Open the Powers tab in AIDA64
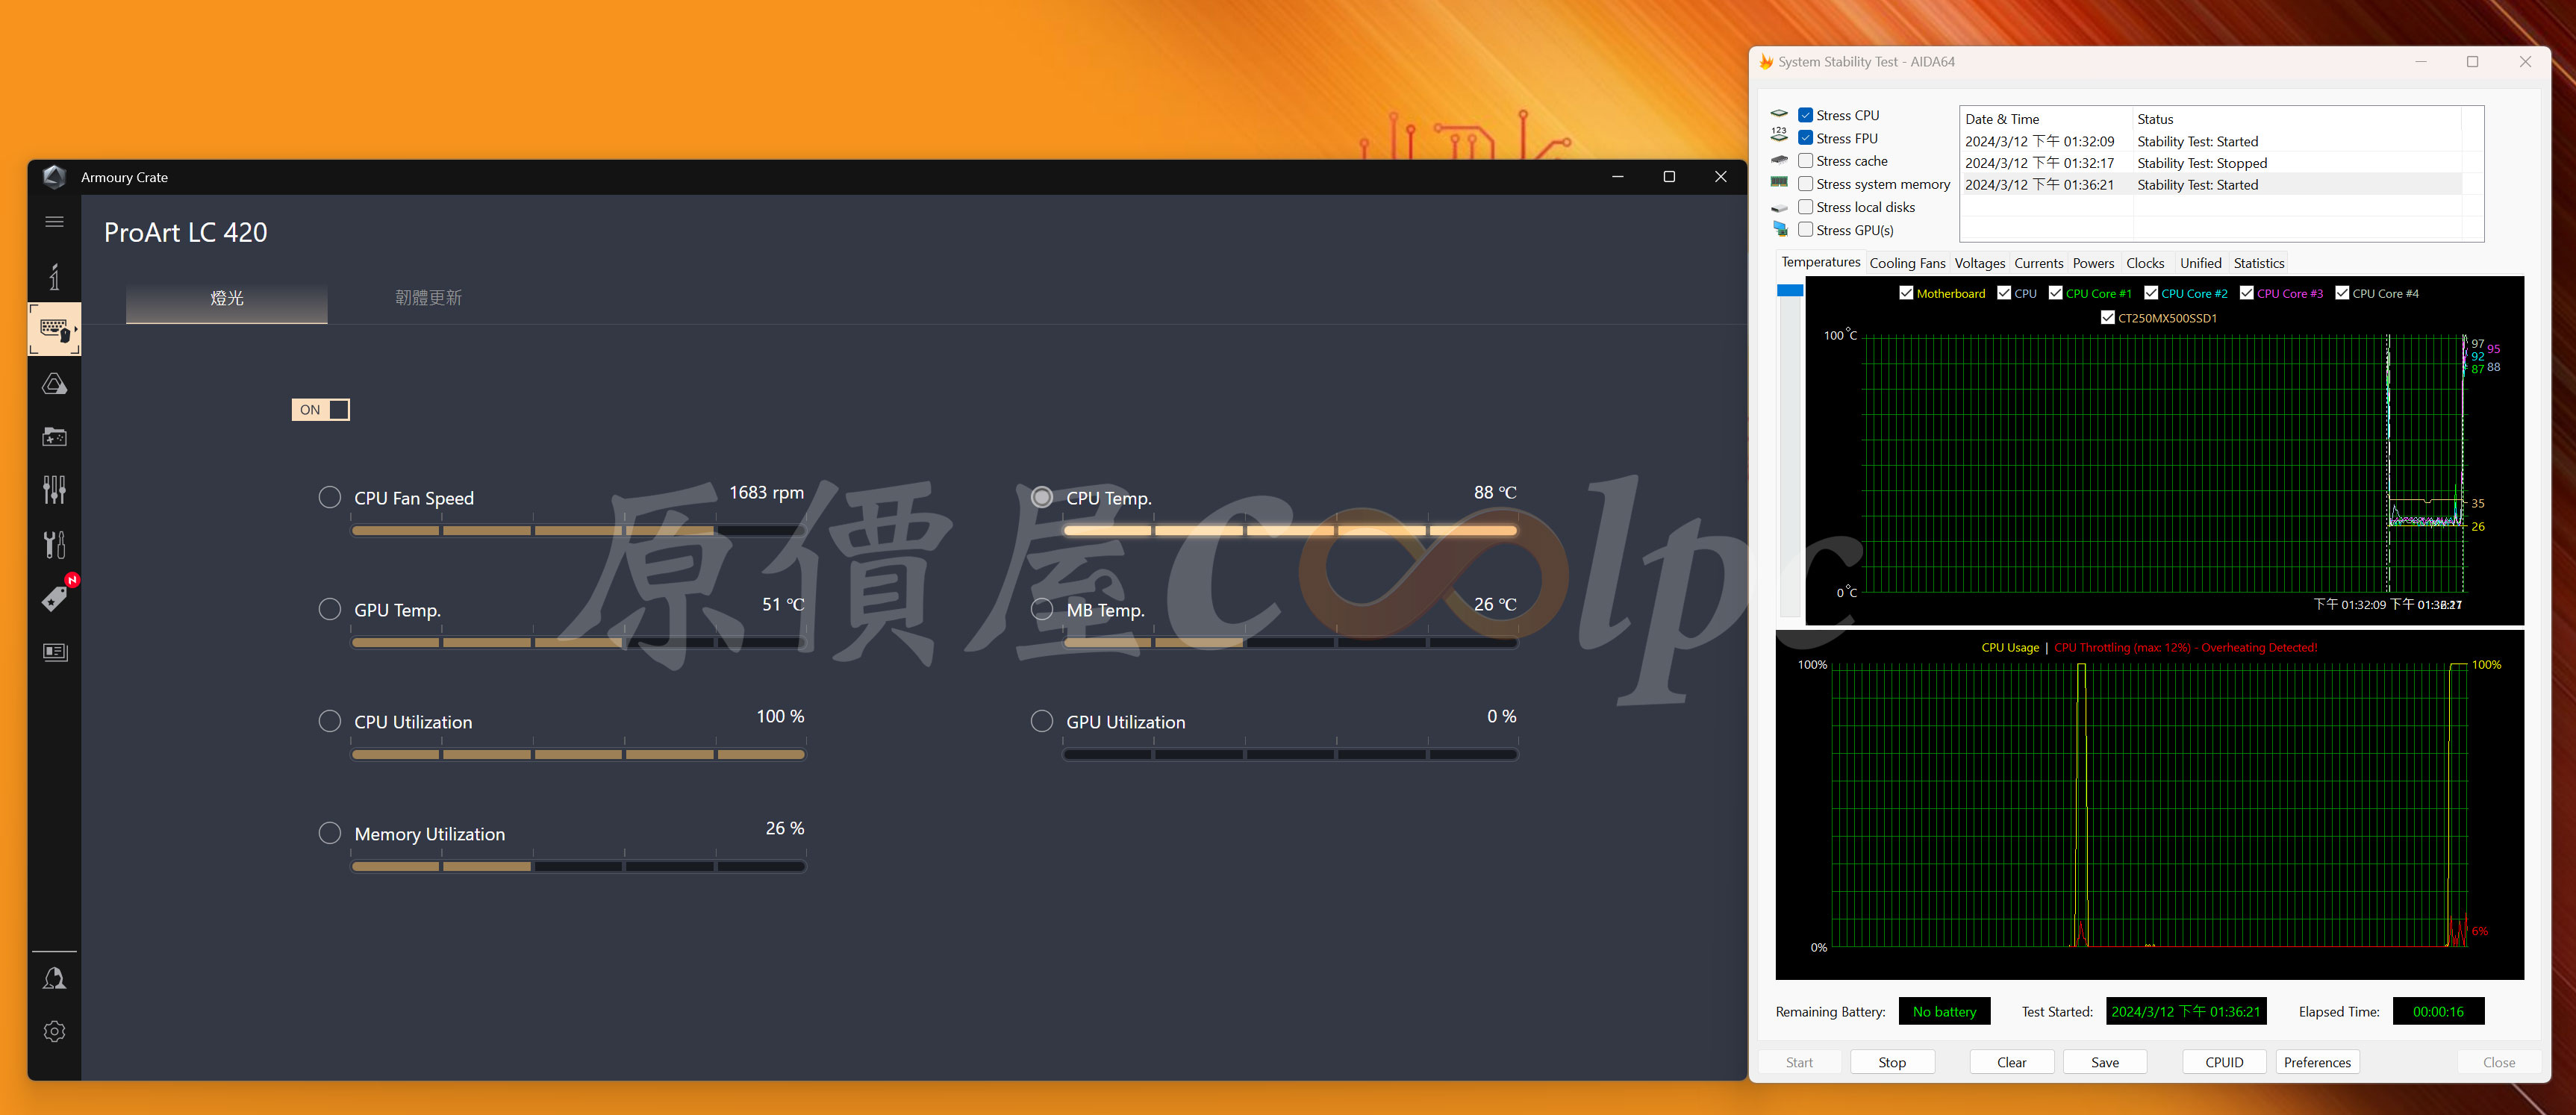Screen dimensions: 2576x1115 (2093, 263)
